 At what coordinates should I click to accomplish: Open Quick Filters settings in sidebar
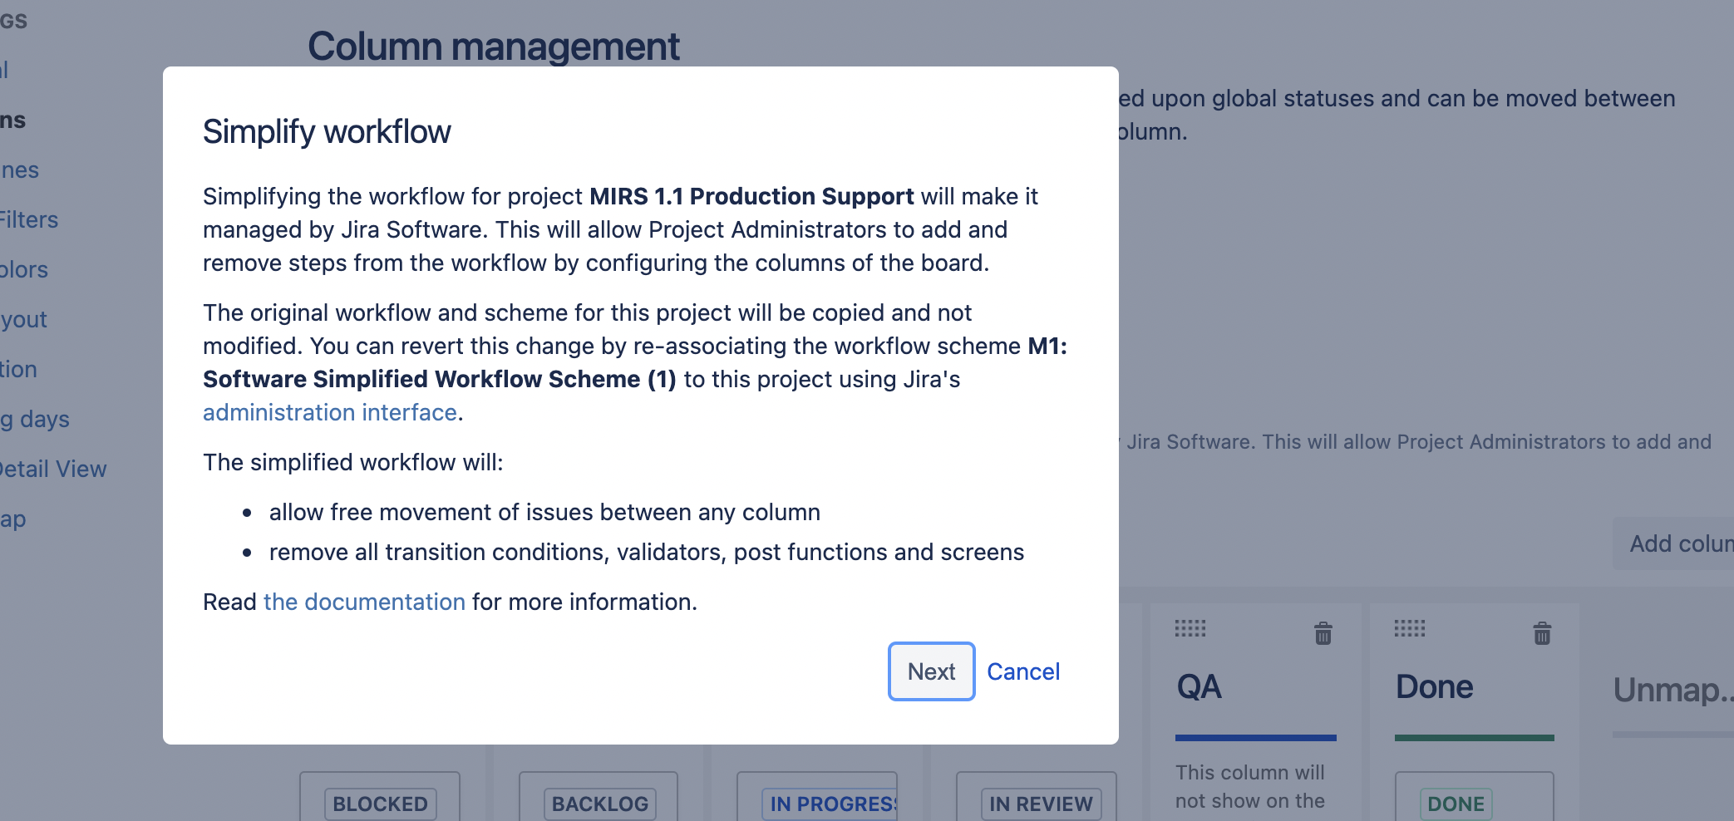pyautogui.click(x=29, y=219)
